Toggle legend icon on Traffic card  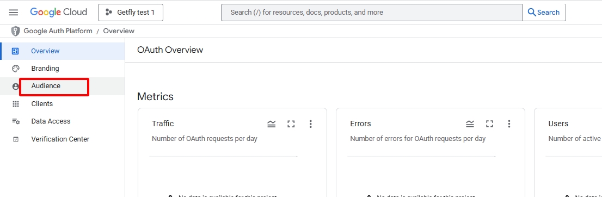click(272, 124)
